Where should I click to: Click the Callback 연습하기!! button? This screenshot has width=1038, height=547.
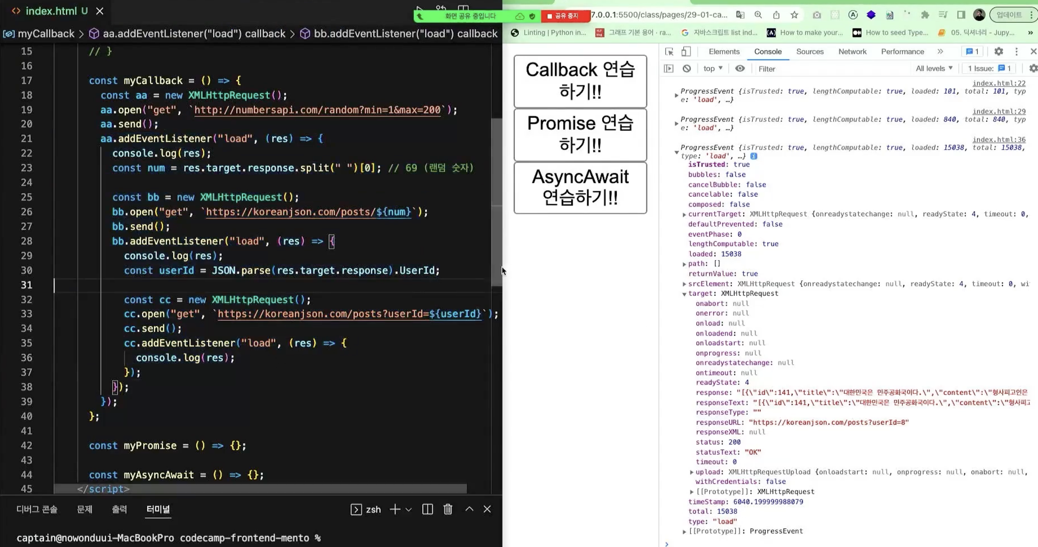[580, 81]
